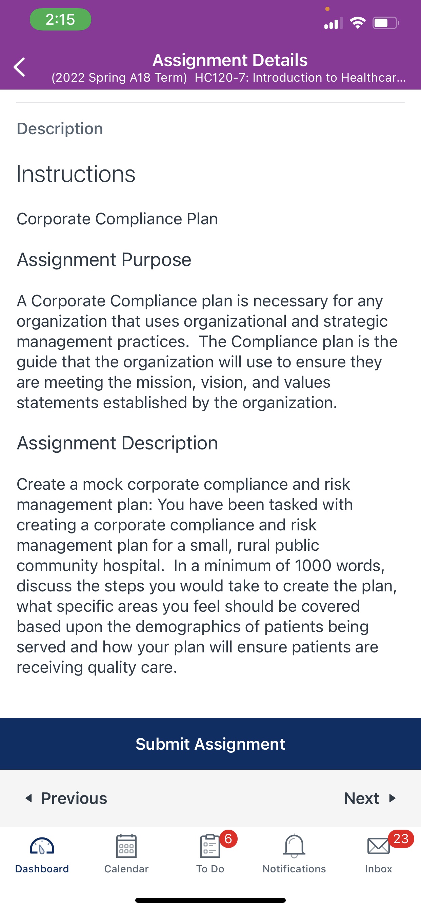
Task: Tap the back chevron arrow
Action: [19, 67]
